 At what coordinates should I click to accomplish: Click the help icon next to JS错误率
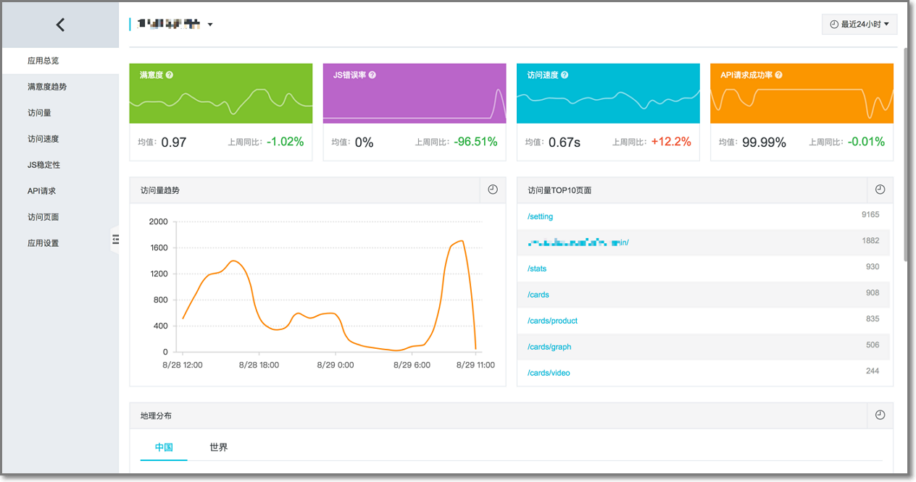(372, 75)
